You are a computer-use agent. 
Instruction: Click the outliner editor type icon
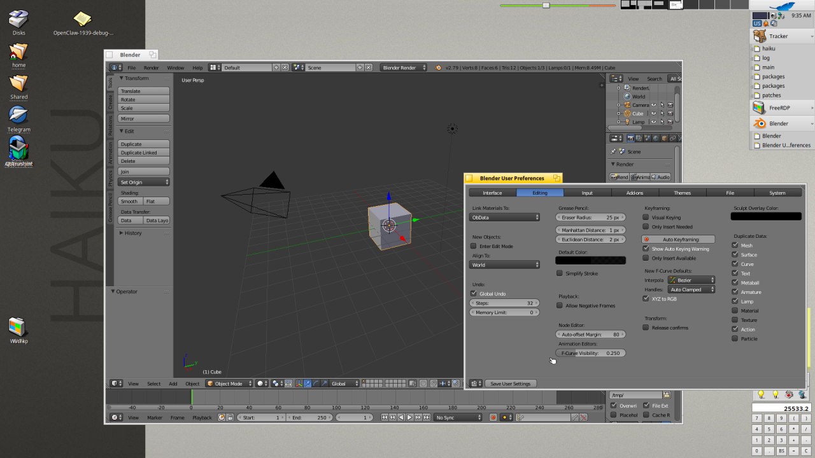coord(616,78)
